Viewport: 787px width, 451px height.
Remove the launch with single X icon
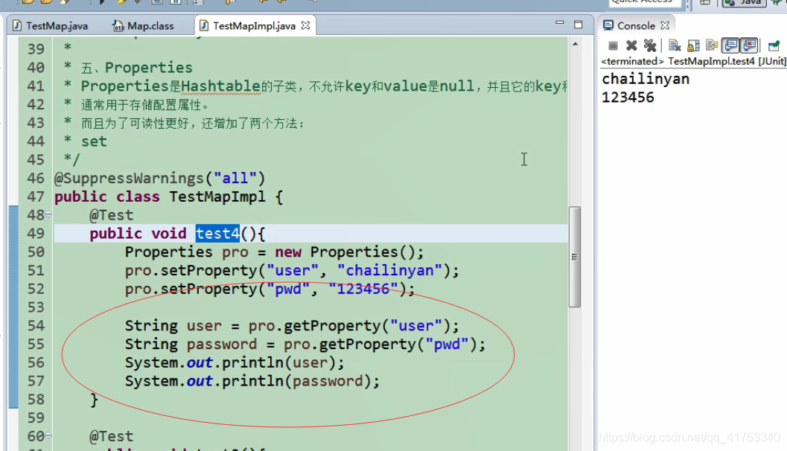pos(631,45)
